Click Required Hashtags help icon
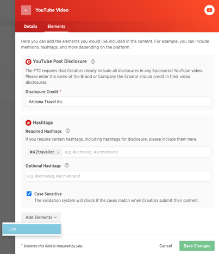This screenshot has height=254, width=219. (67, 131)
